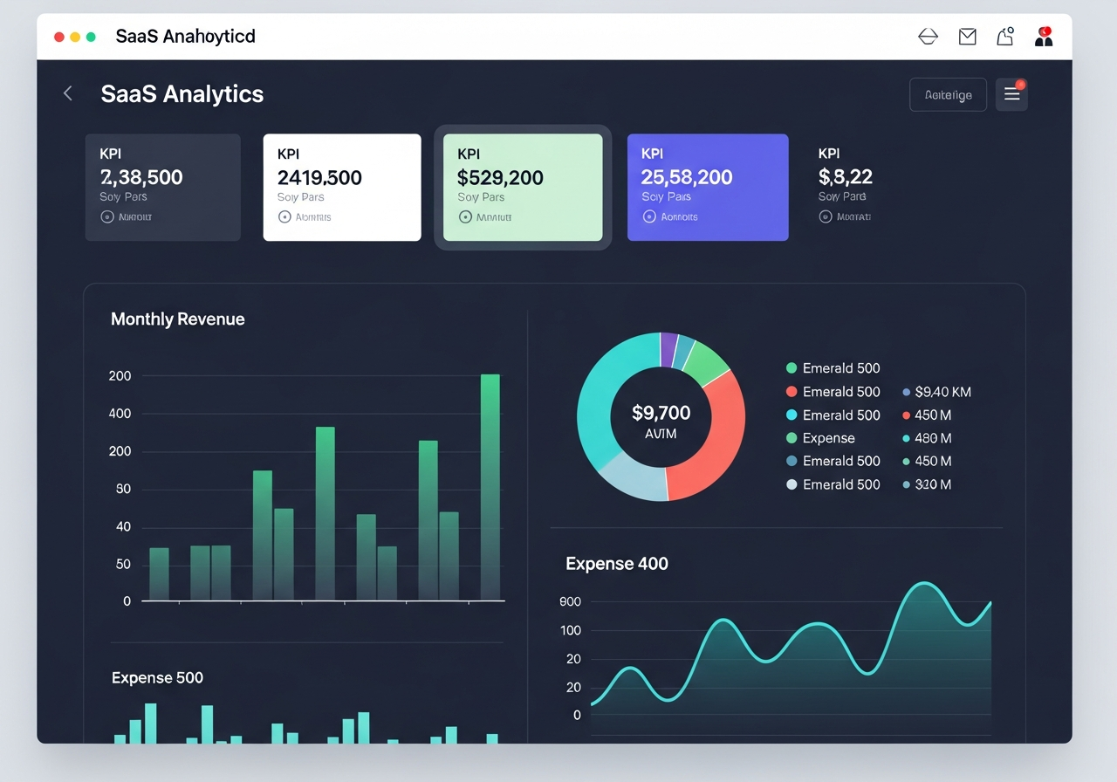1117x782 pixels.
Task: Click the Expense 500 chart title
Action: pyautogui.click(x=157, y=678)
